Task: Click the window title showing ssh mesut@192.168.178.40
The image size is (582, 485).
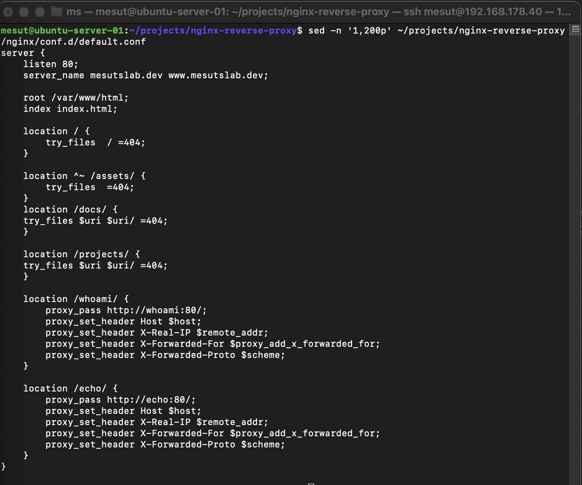Action: tap(471, 12)
